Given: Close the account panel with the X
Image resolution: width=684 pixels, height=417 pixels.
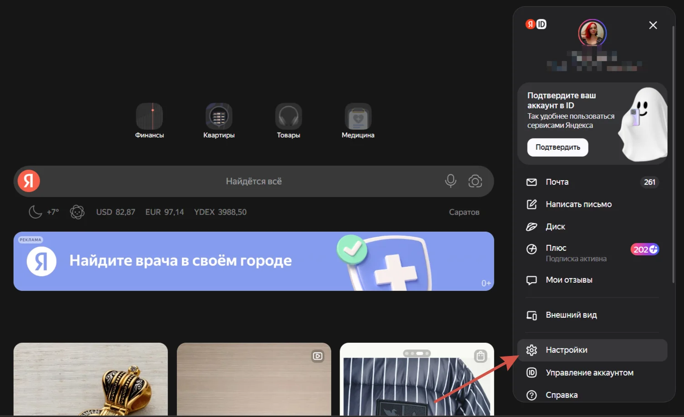Looking at the screenshot, I should (x=653, y=25).
